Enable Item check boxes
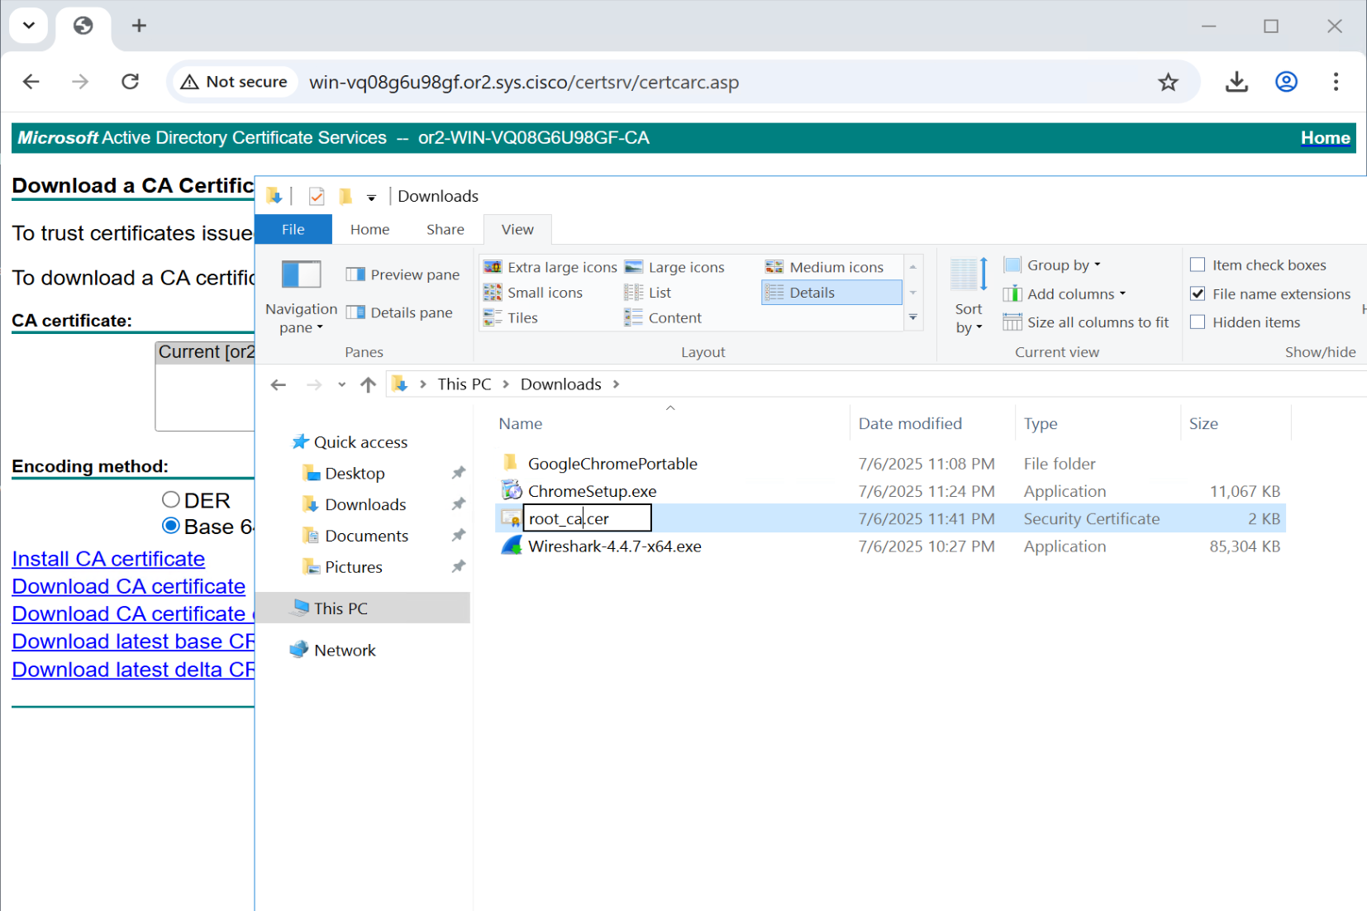This screenshot has height=911, width=1367. click(x=1198, y=265)
